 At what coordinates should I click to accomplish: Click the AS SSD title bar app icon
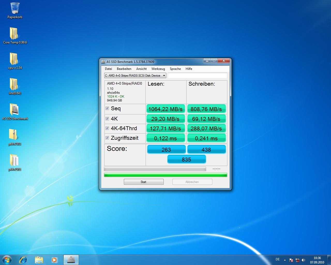tap(103, 62)
